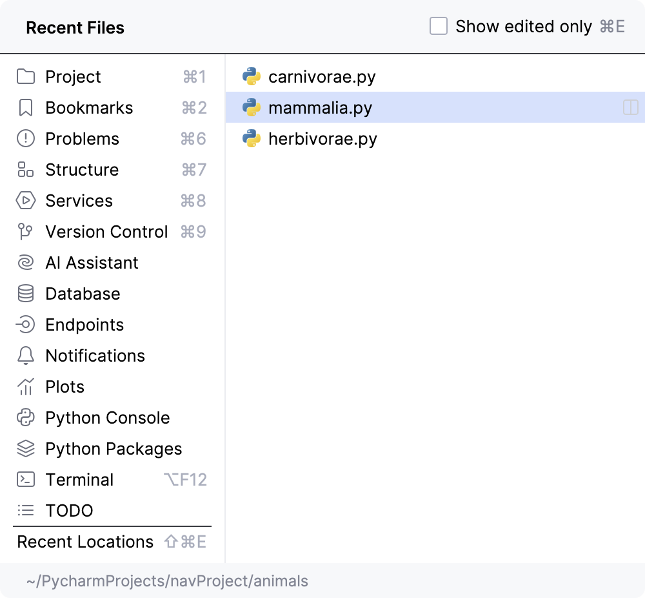Click the Bookmarks ribbon icon
645x598 pixels.
coord(25,108)
